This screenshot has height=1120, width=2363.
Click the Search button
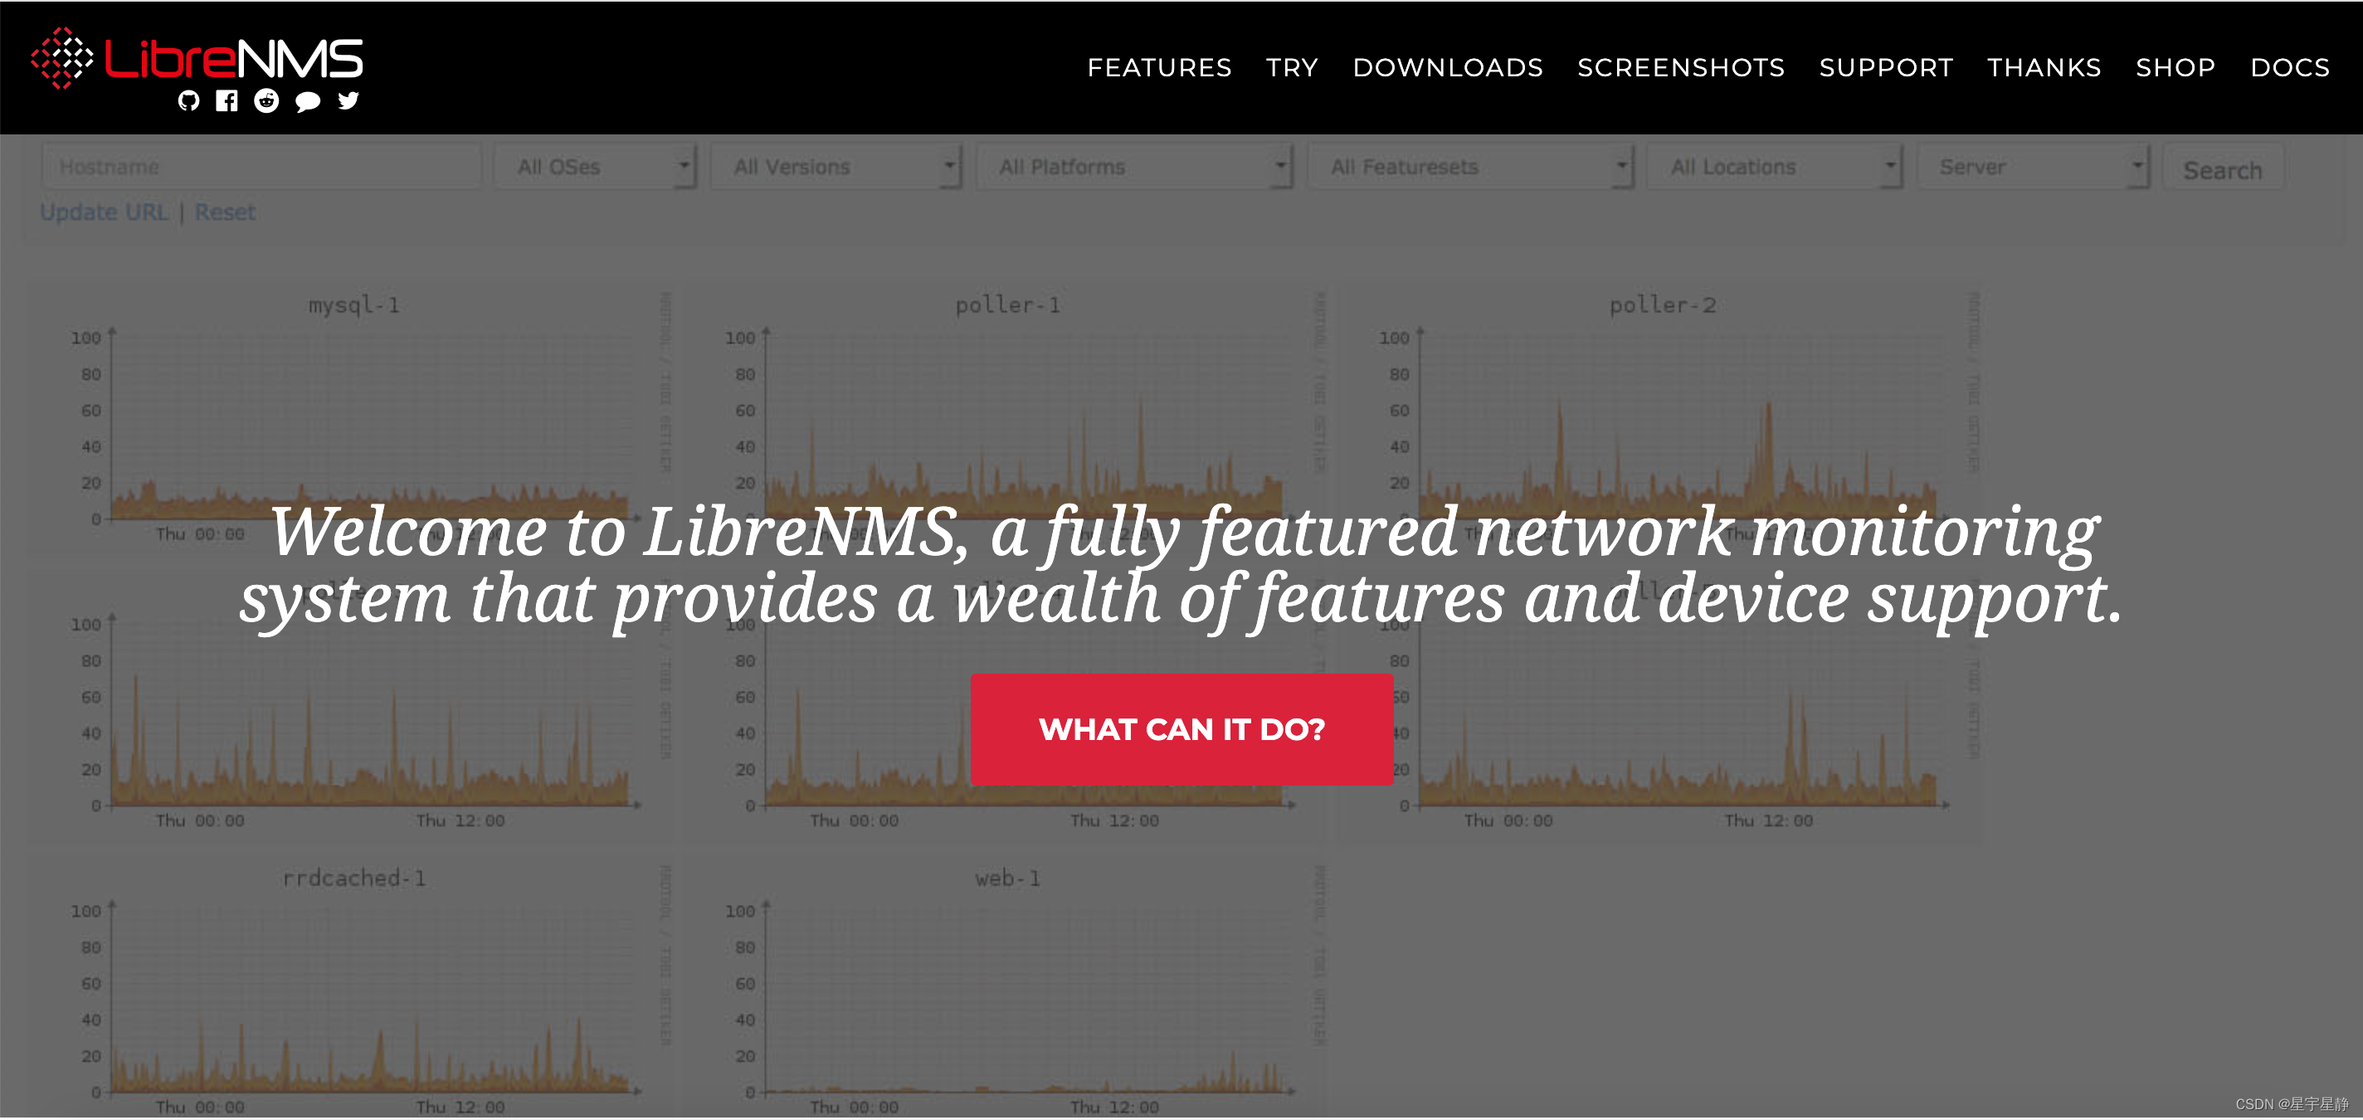2223,170
